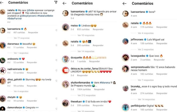Toggle heart on chalydn's comment
Screen dimensions: 177x112
point(56,98)
